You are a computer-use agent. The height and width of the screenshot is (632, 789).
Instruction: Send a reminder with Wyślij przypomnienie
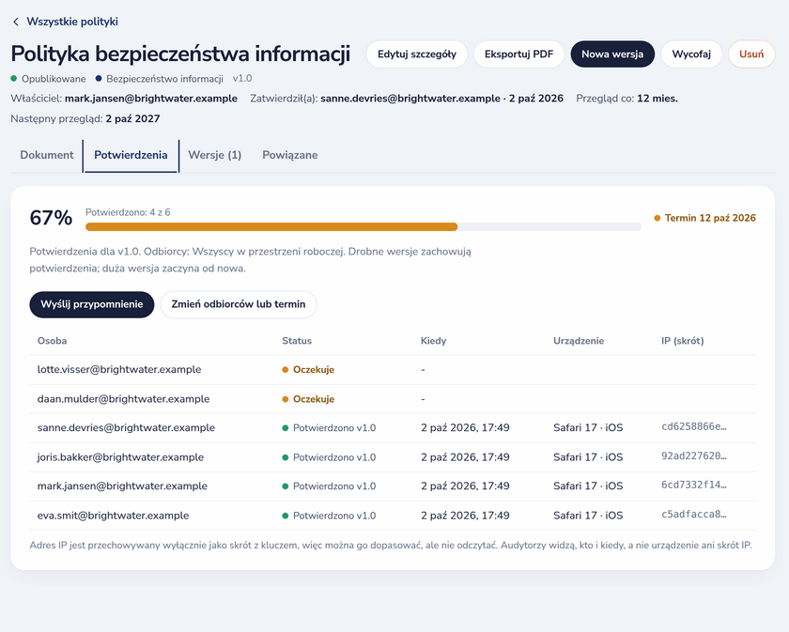tap(92, 304)
